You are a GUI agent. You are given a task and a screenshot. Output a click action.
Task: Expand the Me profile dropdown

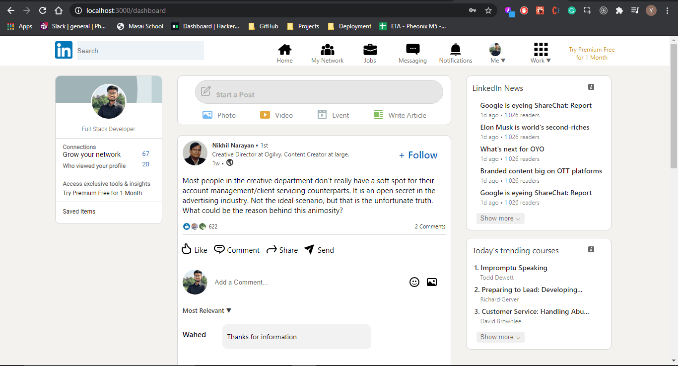click(x=497, y=54)
